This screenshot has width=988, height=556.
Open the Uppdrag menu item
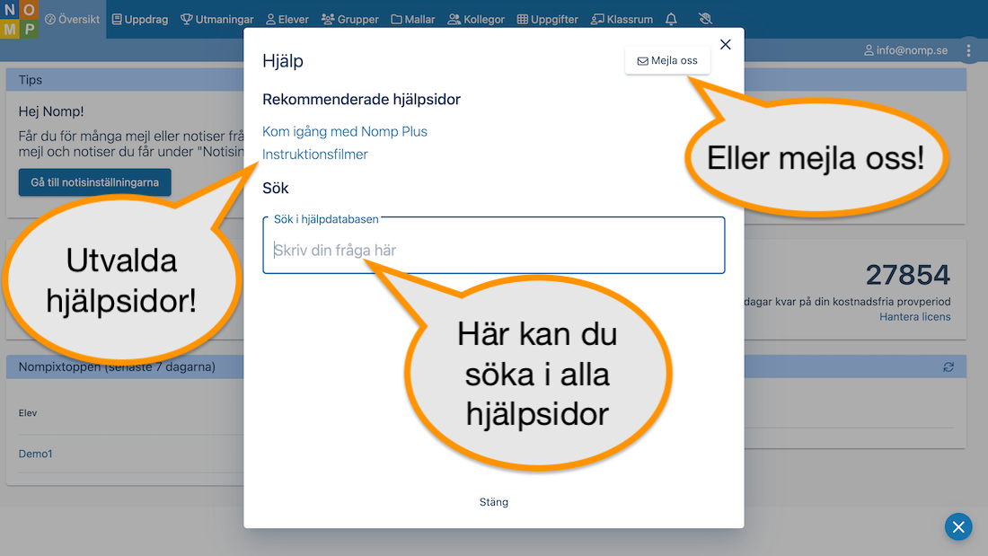coord(140,19)
